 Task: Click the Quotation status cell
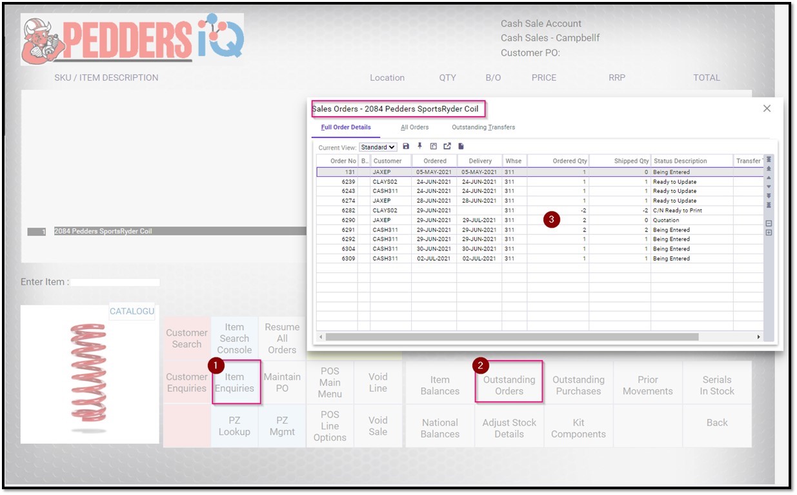(x=692, y=220)
